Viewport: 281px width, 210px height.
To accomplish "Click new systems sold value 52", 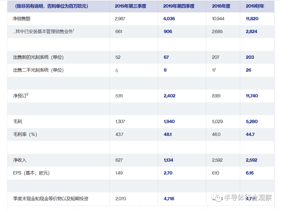I will click(x=118, y=57).
